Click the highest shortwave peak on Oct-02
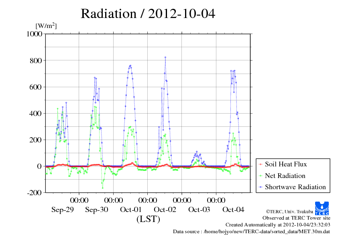This screenshot has width=338, height=238. (165, 57)
